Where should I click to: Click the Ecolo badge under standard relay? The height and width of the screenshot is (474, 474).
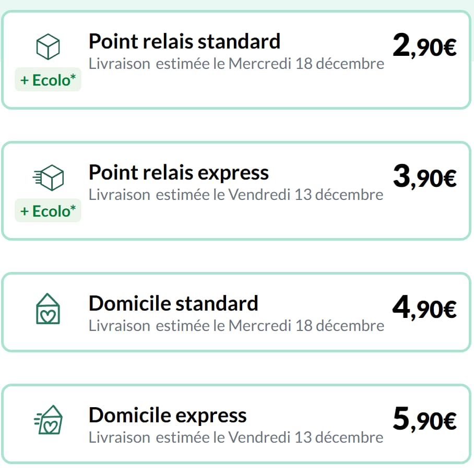48,81
